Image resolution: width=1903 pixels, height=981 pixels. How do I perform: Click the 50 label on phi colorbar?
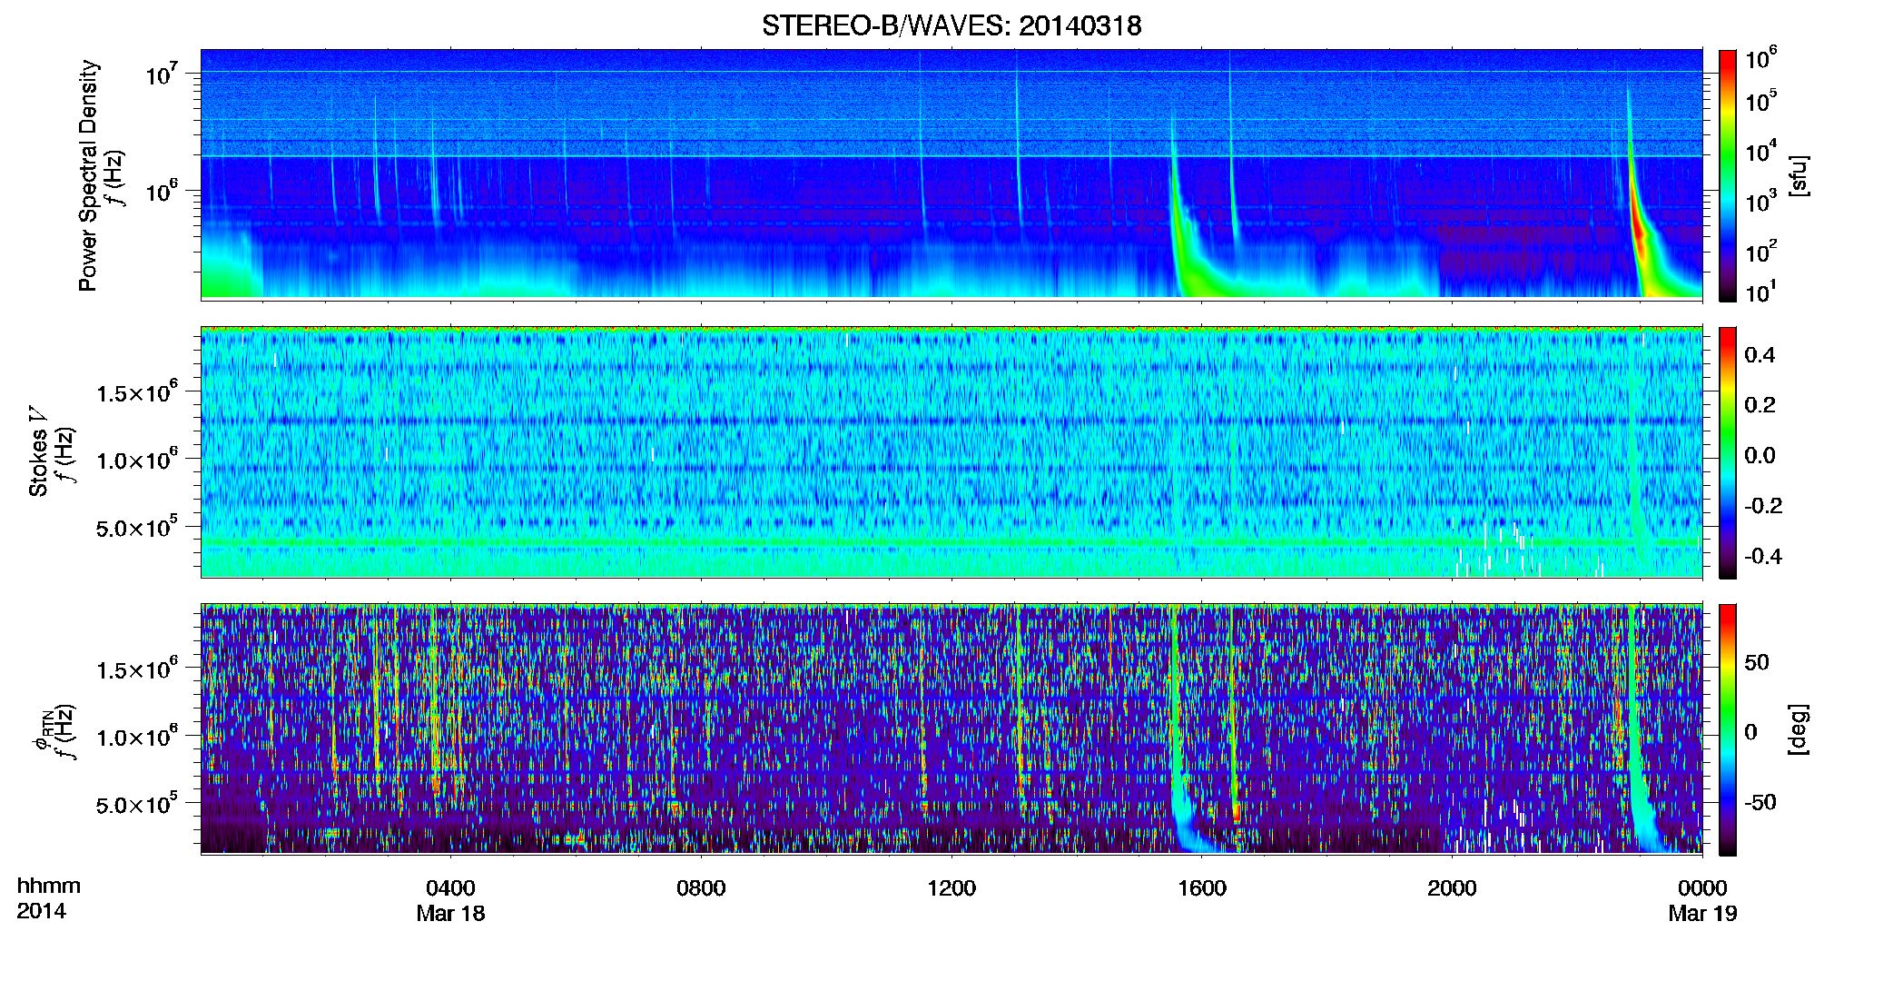(x=1757, y=662)
